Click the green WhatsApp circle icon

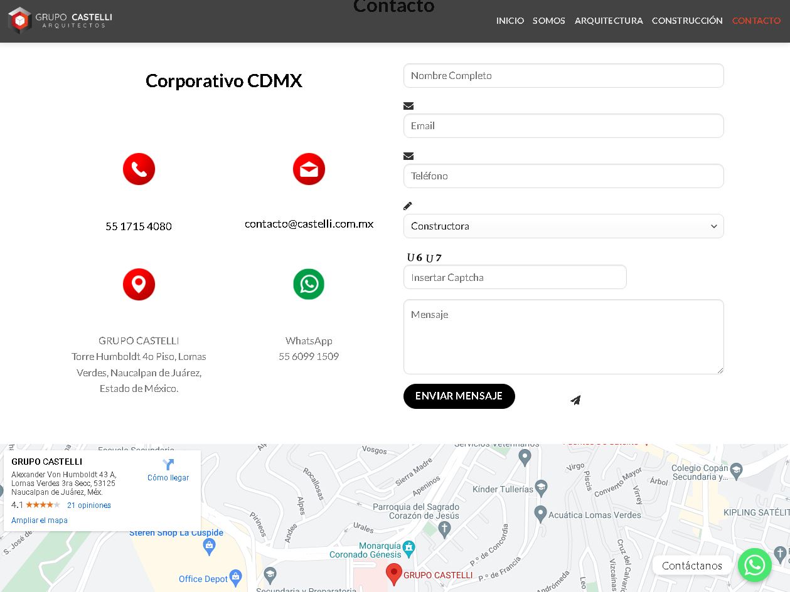309,285
